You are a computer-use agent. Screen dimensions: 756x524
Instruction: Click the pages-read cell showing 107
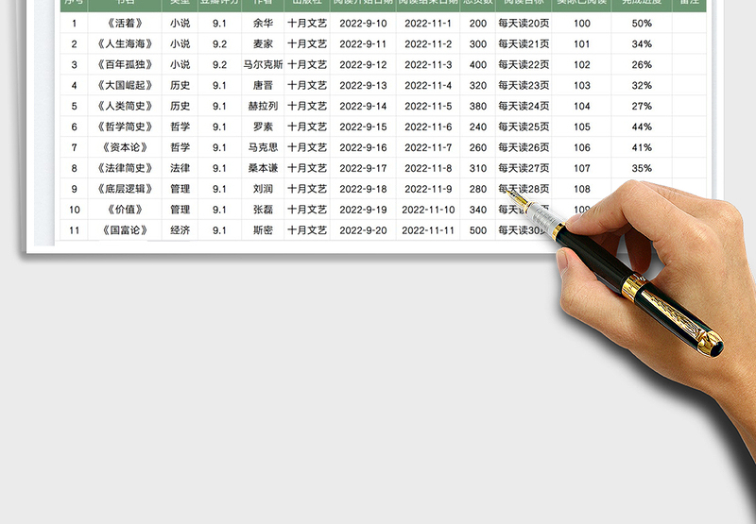tap(582, 168)
